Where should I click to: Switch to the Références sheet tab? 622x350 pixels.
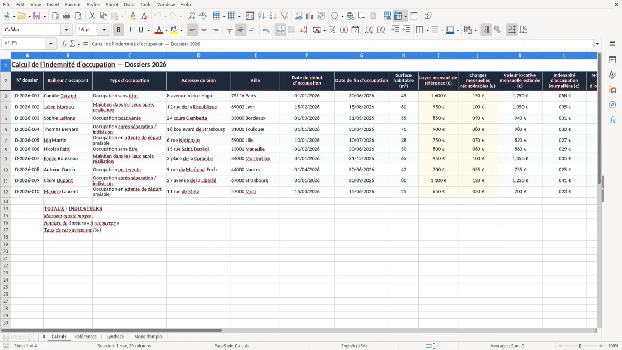click(86, 337)
